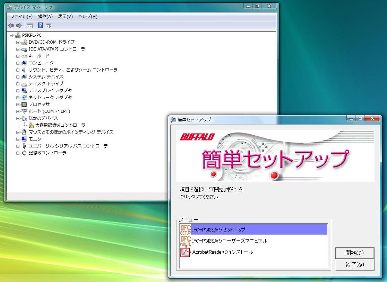Select the ほかのデバイス question-mark icon
The image size is (387, 282).
[24, 118]
